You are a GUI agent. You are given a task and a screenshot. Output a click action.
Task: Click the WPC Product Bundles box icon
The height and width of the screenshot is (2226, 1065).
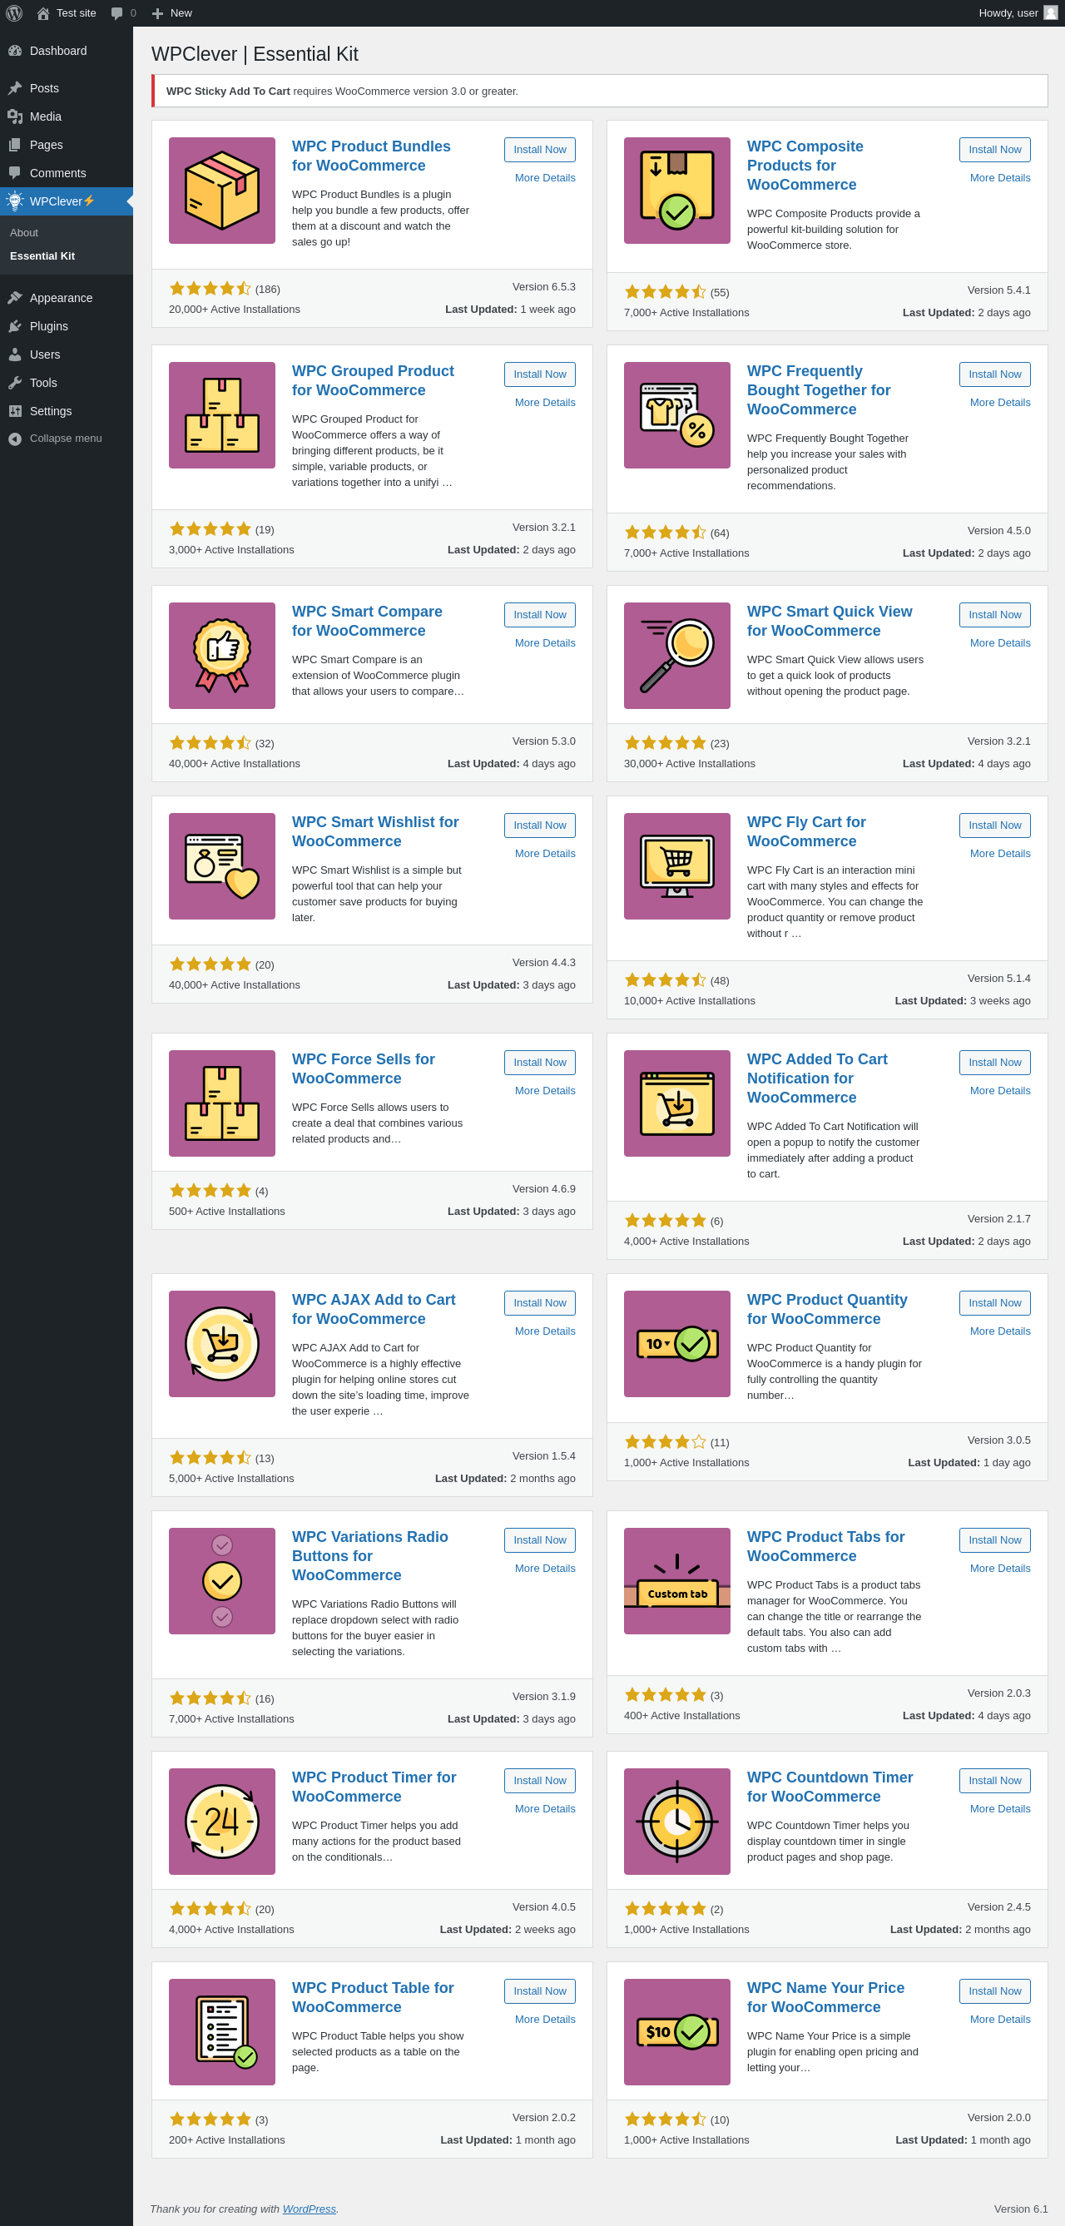pos(222,190)
